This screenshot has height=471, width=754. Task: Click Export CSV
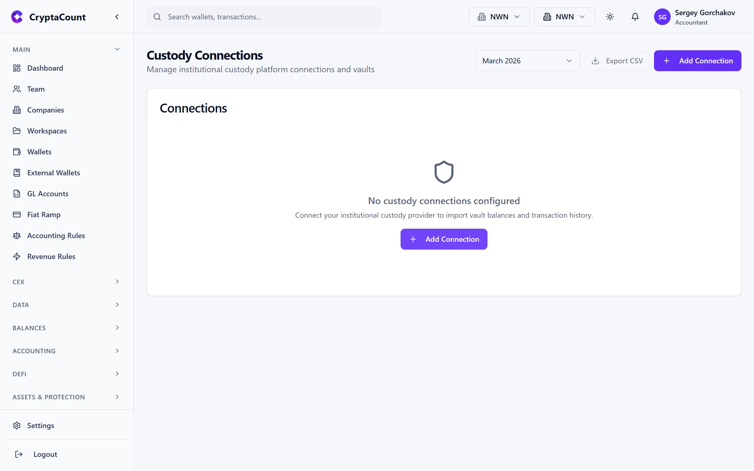tap(617, 60)
